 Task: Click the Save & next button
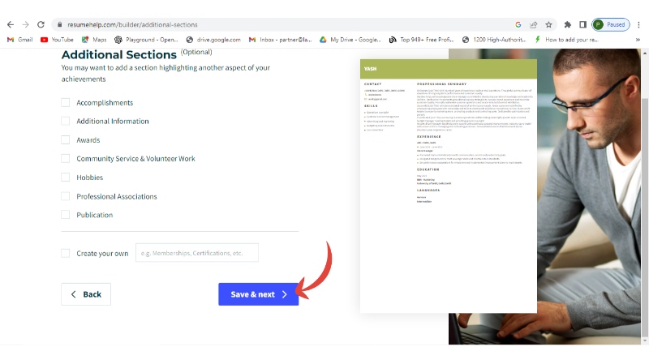coord(258,294)
